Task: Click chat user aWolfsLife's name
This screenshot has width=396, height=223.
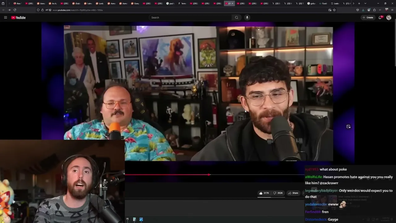Action: (x=314, y=177)
